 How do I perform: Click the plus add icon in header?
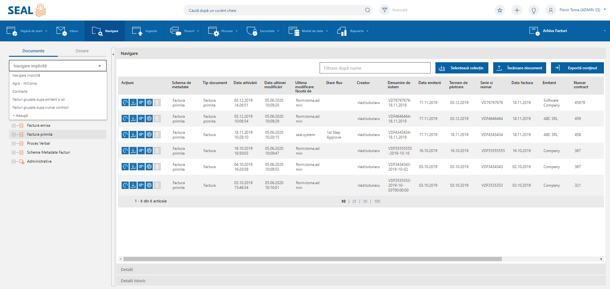(517, 10)
